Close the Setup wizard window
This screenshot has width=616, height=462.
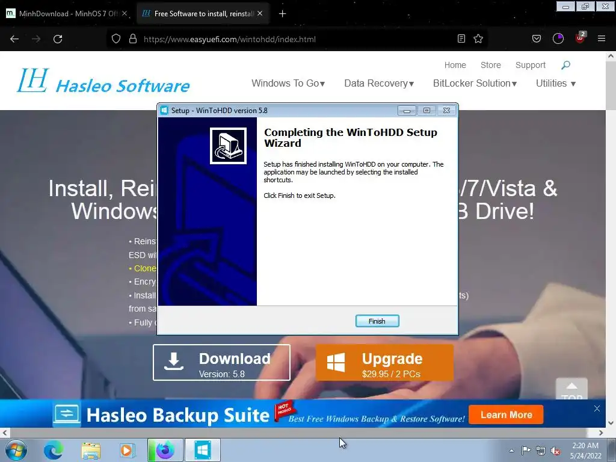(x=447, y=111)
